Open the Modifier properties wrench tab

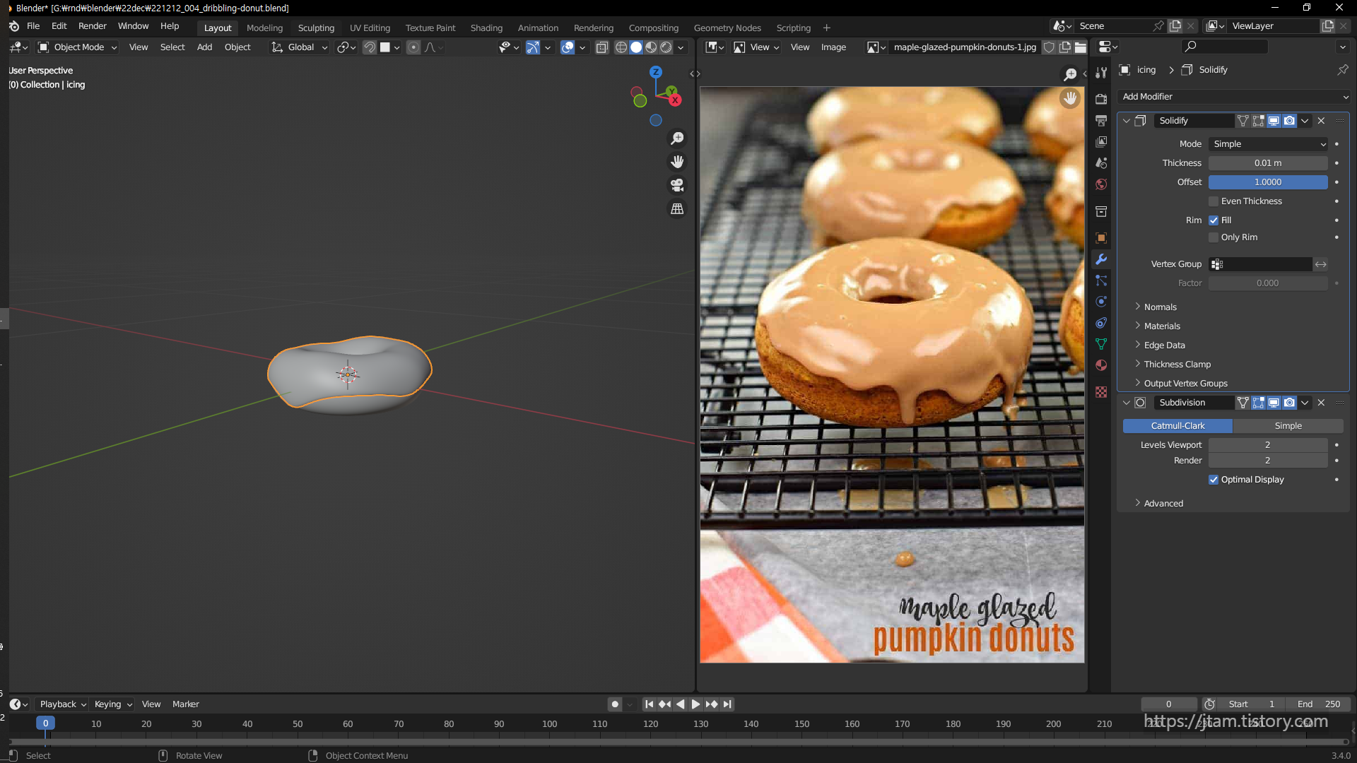click(x=1101, y=259)
